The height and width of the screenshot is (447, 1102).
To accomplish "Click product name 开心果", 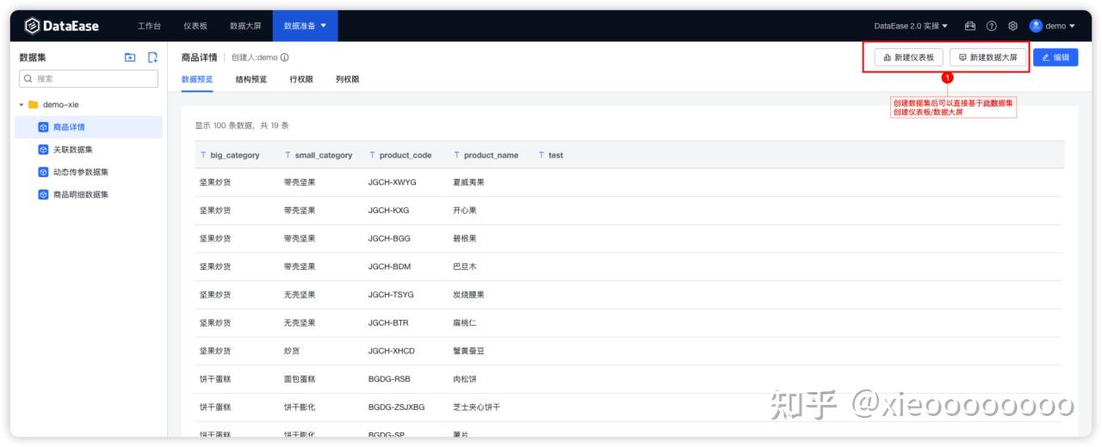I will (x=465, y=211).
